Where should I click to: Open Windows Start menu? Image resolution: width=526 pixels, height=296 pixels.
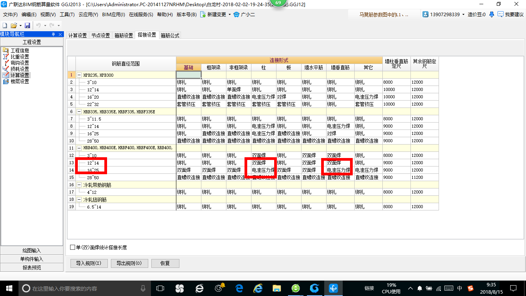click(9, 288)
